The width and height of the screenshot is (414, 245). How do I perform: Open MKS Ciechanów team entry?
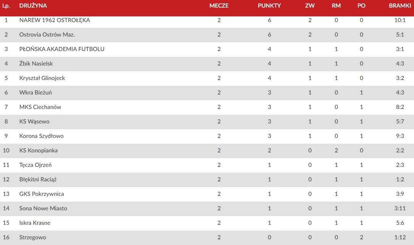click(x=40, y=107)
